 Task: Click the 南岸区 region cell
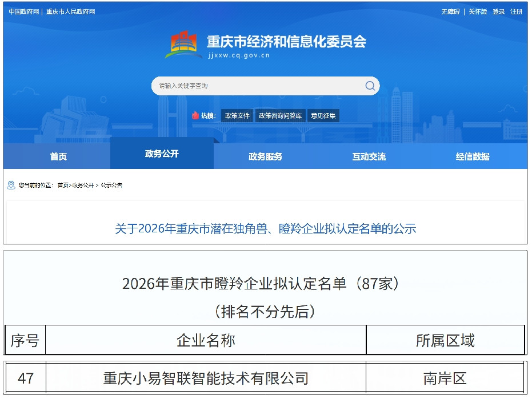pos(445,378)
